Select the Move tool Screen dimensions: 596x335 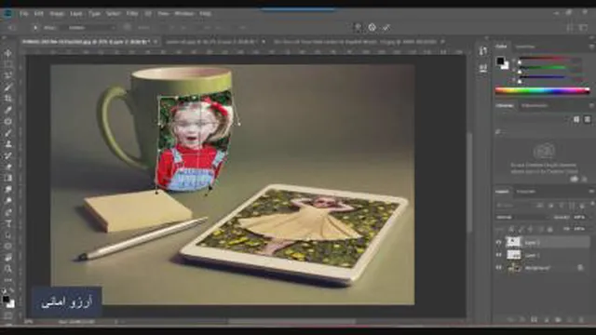pos(8,53)
